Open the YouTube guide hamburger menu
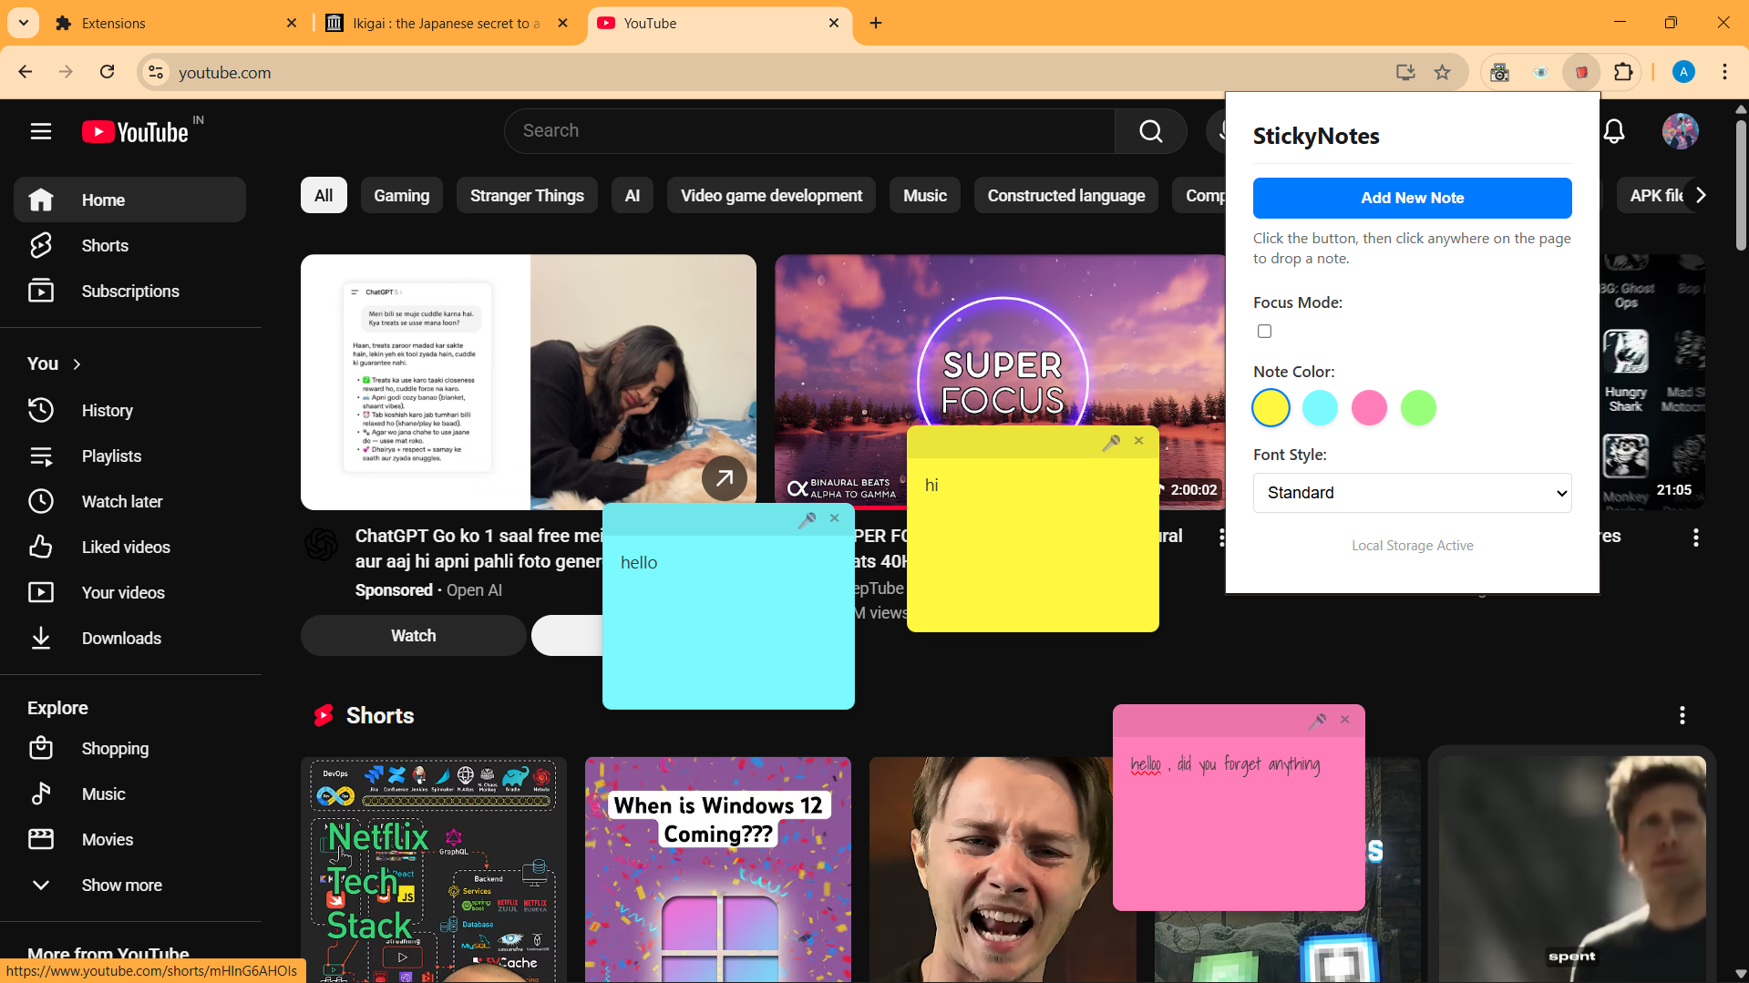The image size is (1749, 983). click(x=41, y=131)
